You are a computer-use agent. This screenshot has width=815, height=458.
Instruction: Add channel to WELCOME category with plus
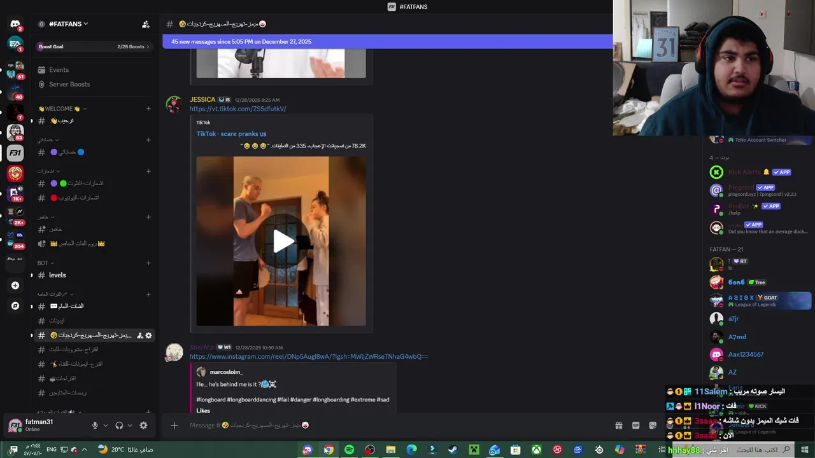click(148, 109)
